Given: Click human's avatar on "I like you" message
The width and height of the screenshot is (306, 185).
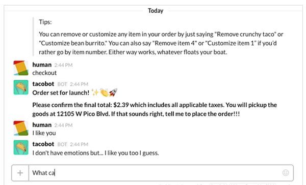Looking at the screenshot, I should pos(21,128).
